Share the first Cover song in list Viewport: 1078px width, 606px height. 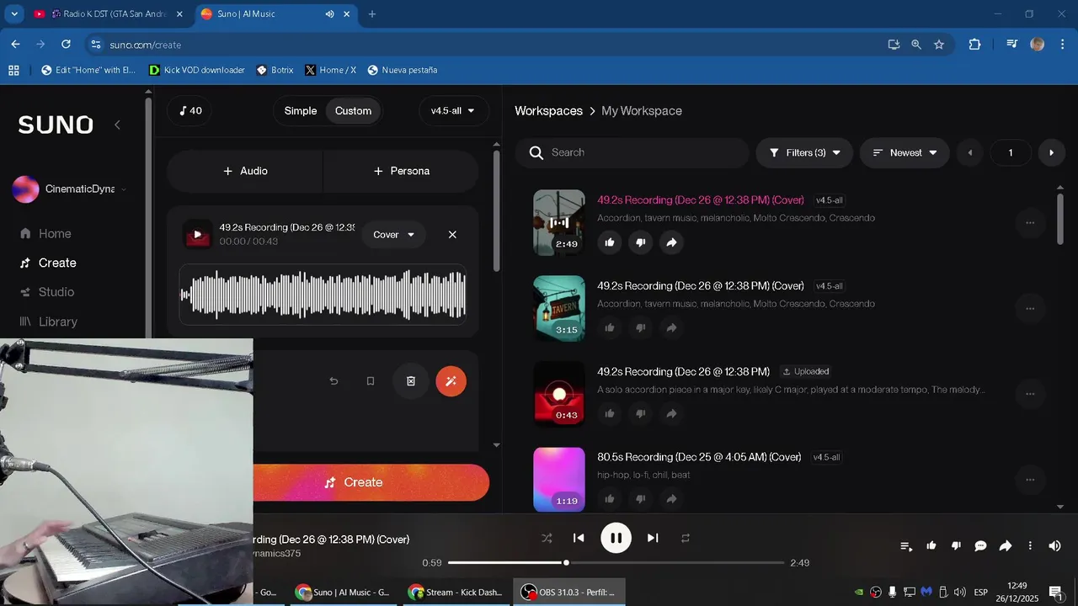(671, 242)
